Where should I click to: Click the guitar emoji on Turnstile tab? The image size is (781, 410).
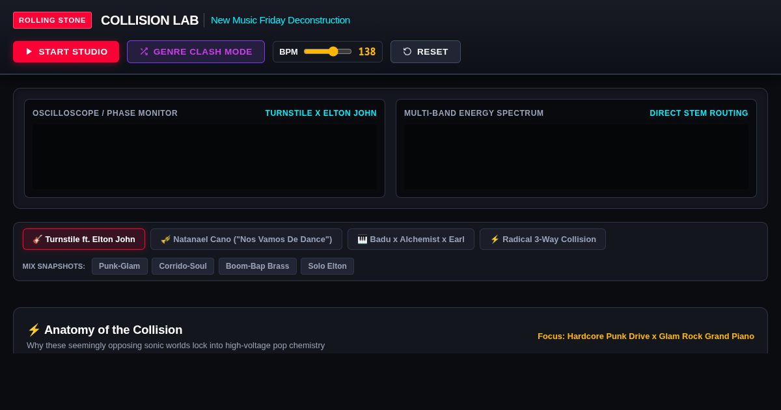38,239
